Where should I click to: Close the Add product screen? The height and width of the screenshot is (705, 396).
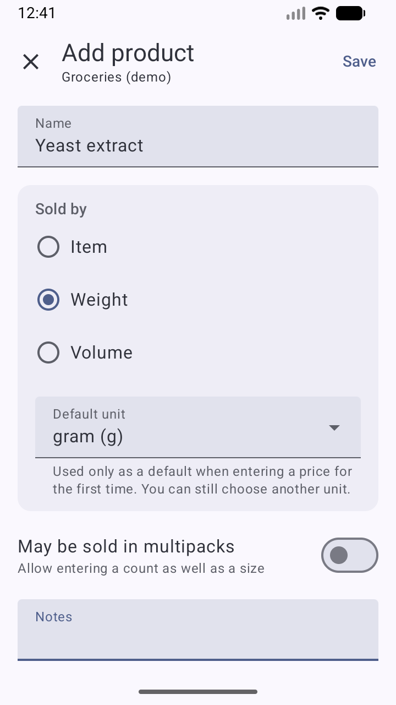(x=31, y=62)
